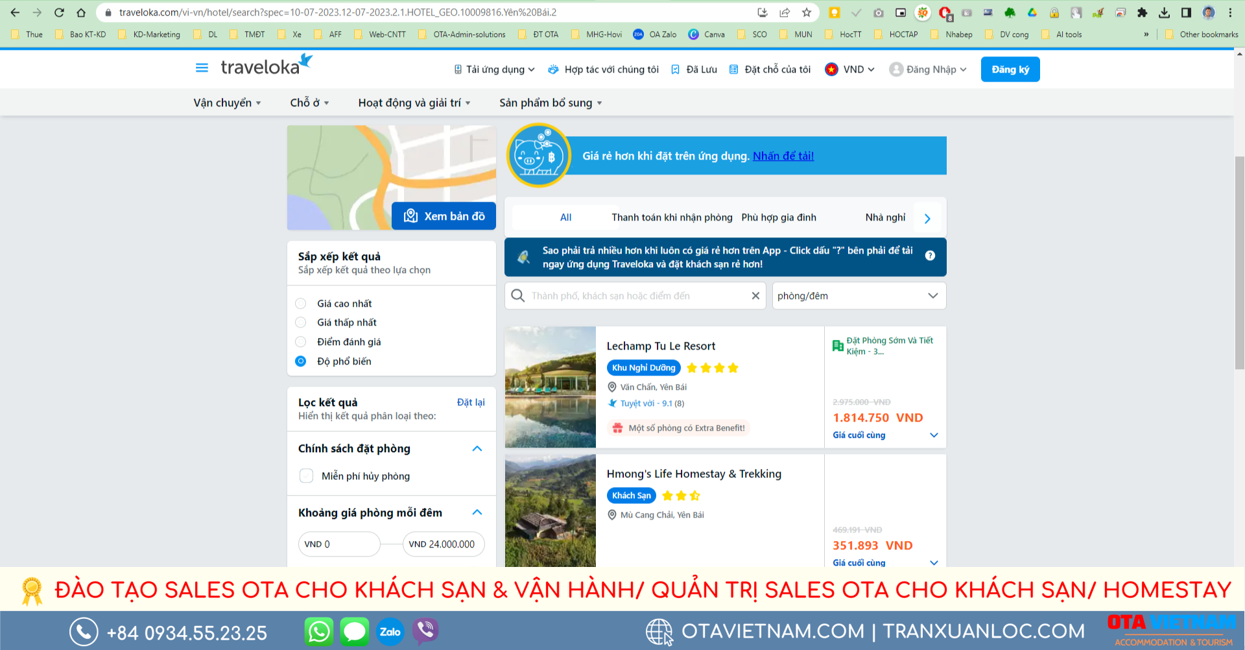Viewport: 1245px width, 650px height.
Task: Click the hotel search input field
Action: click(635, 296)
